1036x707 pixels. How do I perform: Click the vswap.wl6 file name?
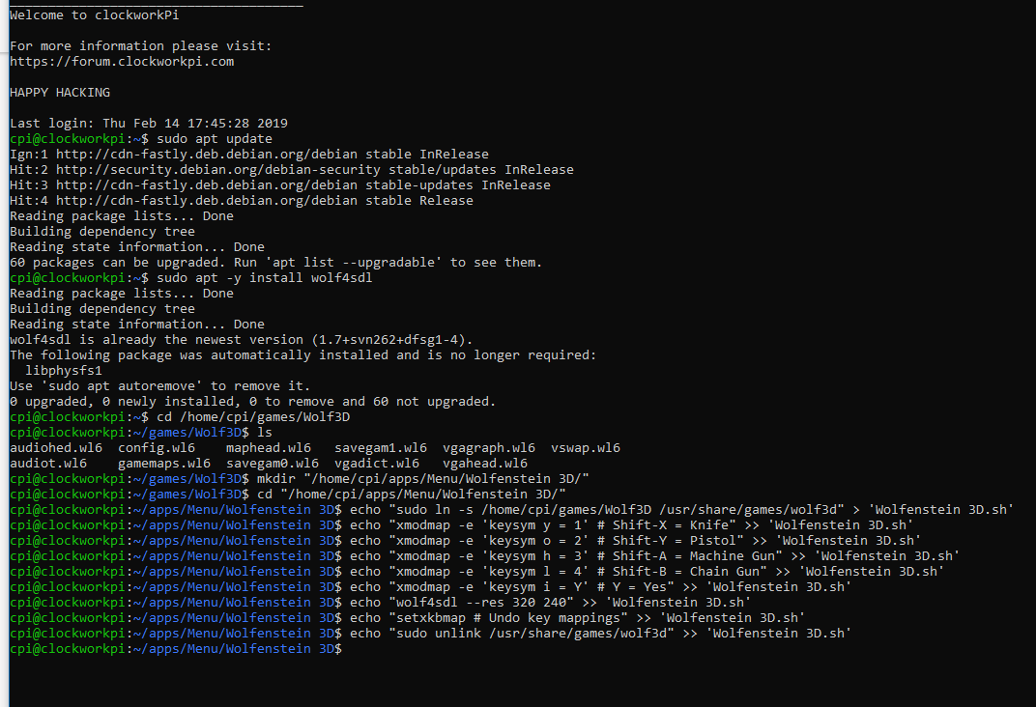[586, 448]
